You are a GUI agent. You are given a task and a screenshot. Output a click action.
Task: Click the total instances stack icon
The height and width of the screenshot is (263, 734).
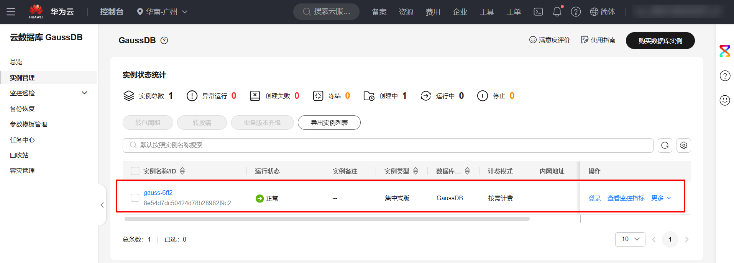point(129,96)
